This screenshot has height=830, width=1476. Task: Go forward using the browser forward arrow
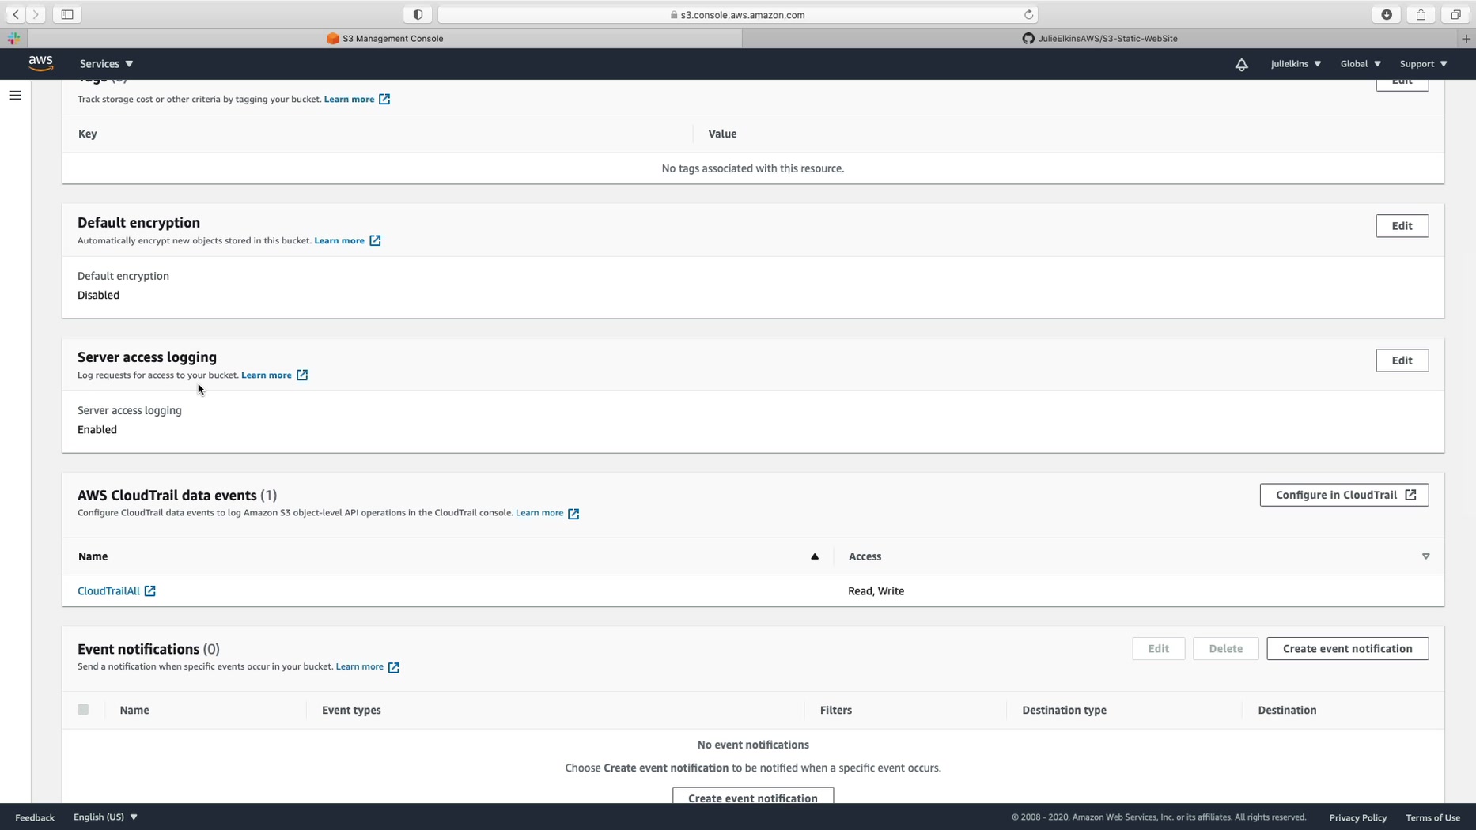pos(36,14)
